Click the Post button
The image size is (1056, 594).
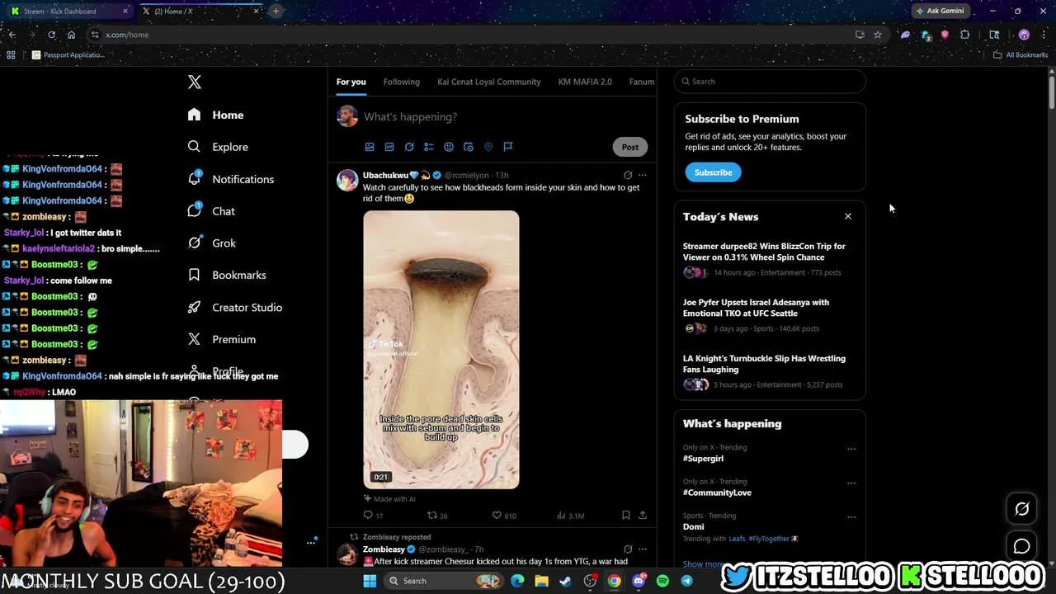pyautogui.click(x=630, y=147)
